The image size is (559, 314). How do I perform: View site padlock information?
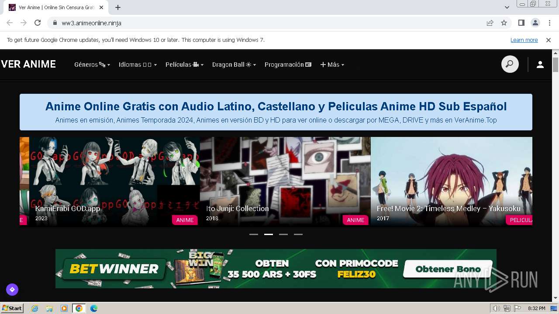55,23
